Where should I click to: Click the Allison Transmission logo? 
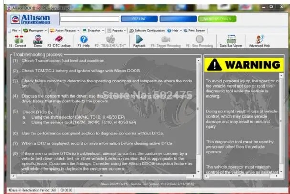[31, 19]
